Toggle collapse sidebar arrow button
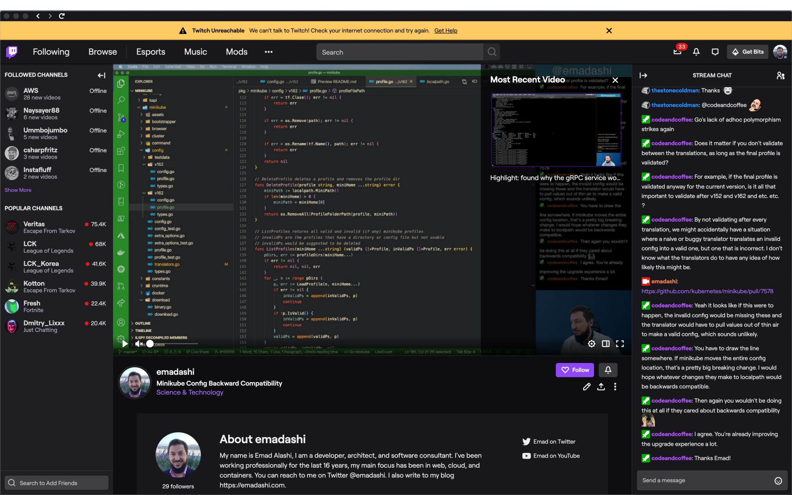Screen dimensions: 792x495 [101, 75]
